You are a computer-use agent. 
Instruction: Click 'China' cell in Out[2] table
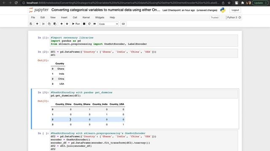click(x=61, y=79)
